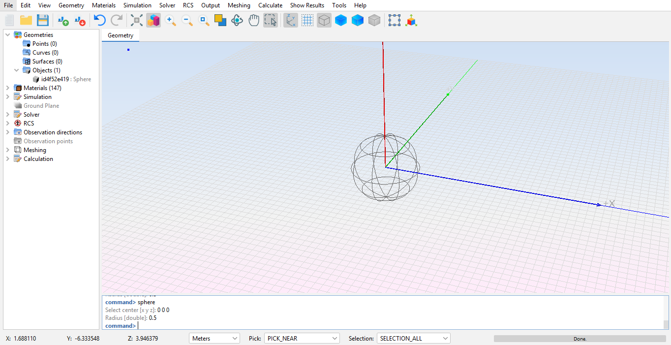This screenshot has height=345, width=671.
Task: Select the Observation directions tree item
Action: tap(53, 132)
